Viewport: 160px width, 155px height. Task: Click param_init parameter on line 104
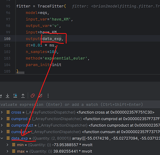tap(38, 65)
